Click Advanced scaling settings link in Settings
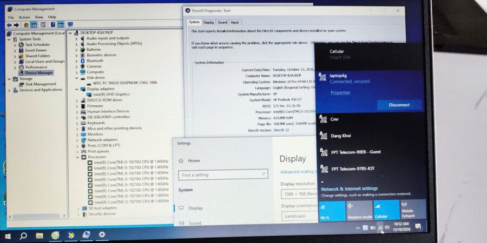487x243 pixels. pos(299,172)
